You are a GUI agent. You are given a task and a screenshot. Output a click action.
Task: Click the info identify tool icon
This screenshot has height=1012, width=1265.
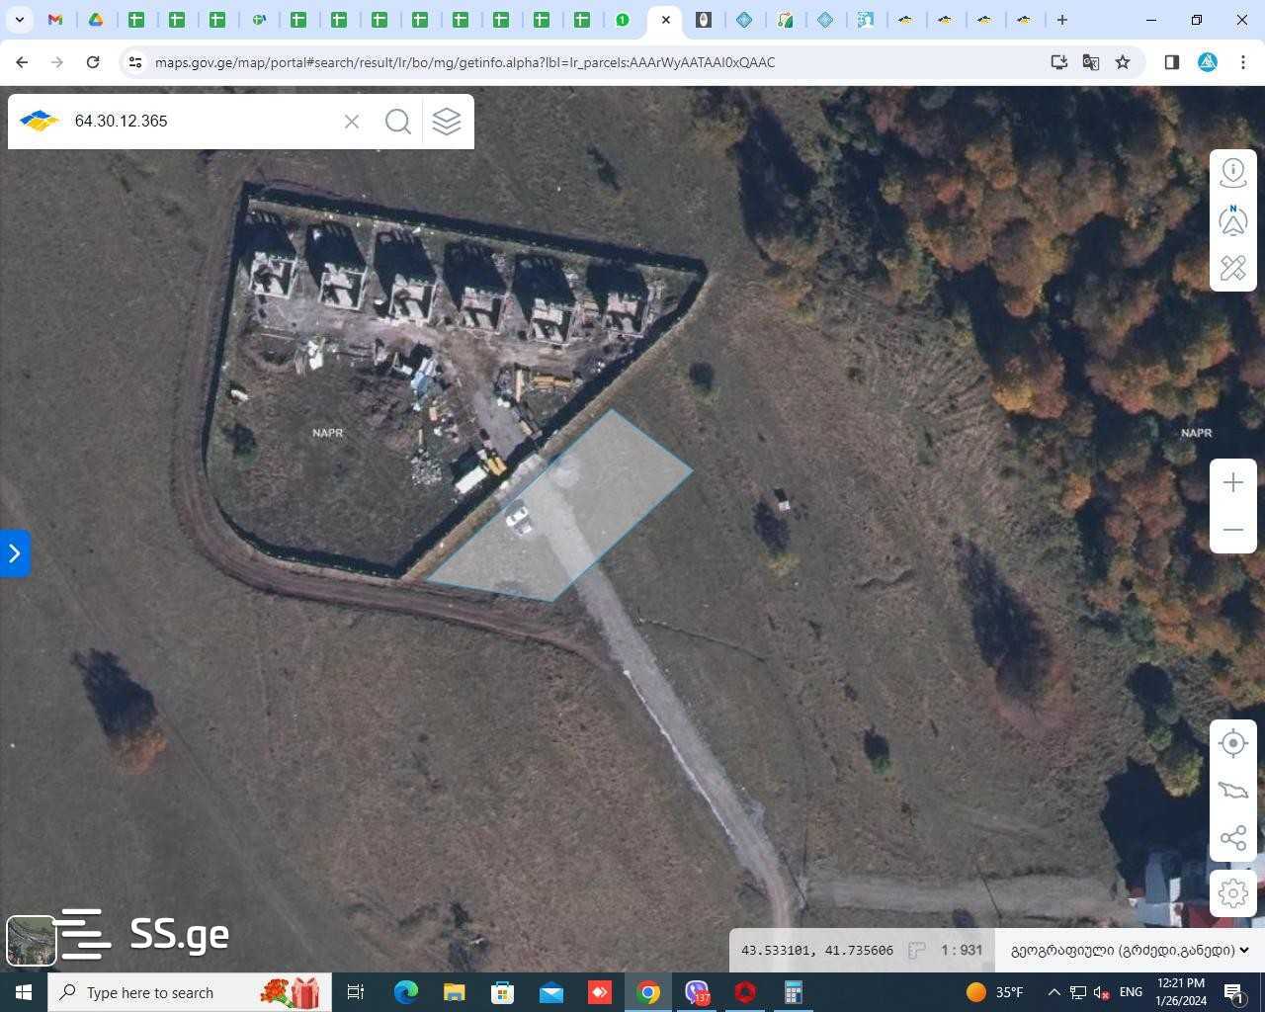coord(1232,172)
